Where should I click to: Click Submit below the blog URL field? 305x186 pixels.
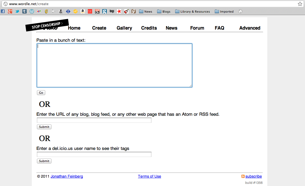pos(44,127)
